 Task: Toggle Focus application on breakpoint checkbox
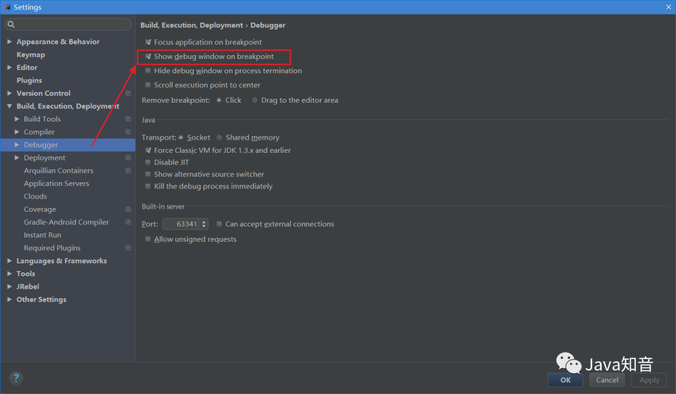point(148,42)
